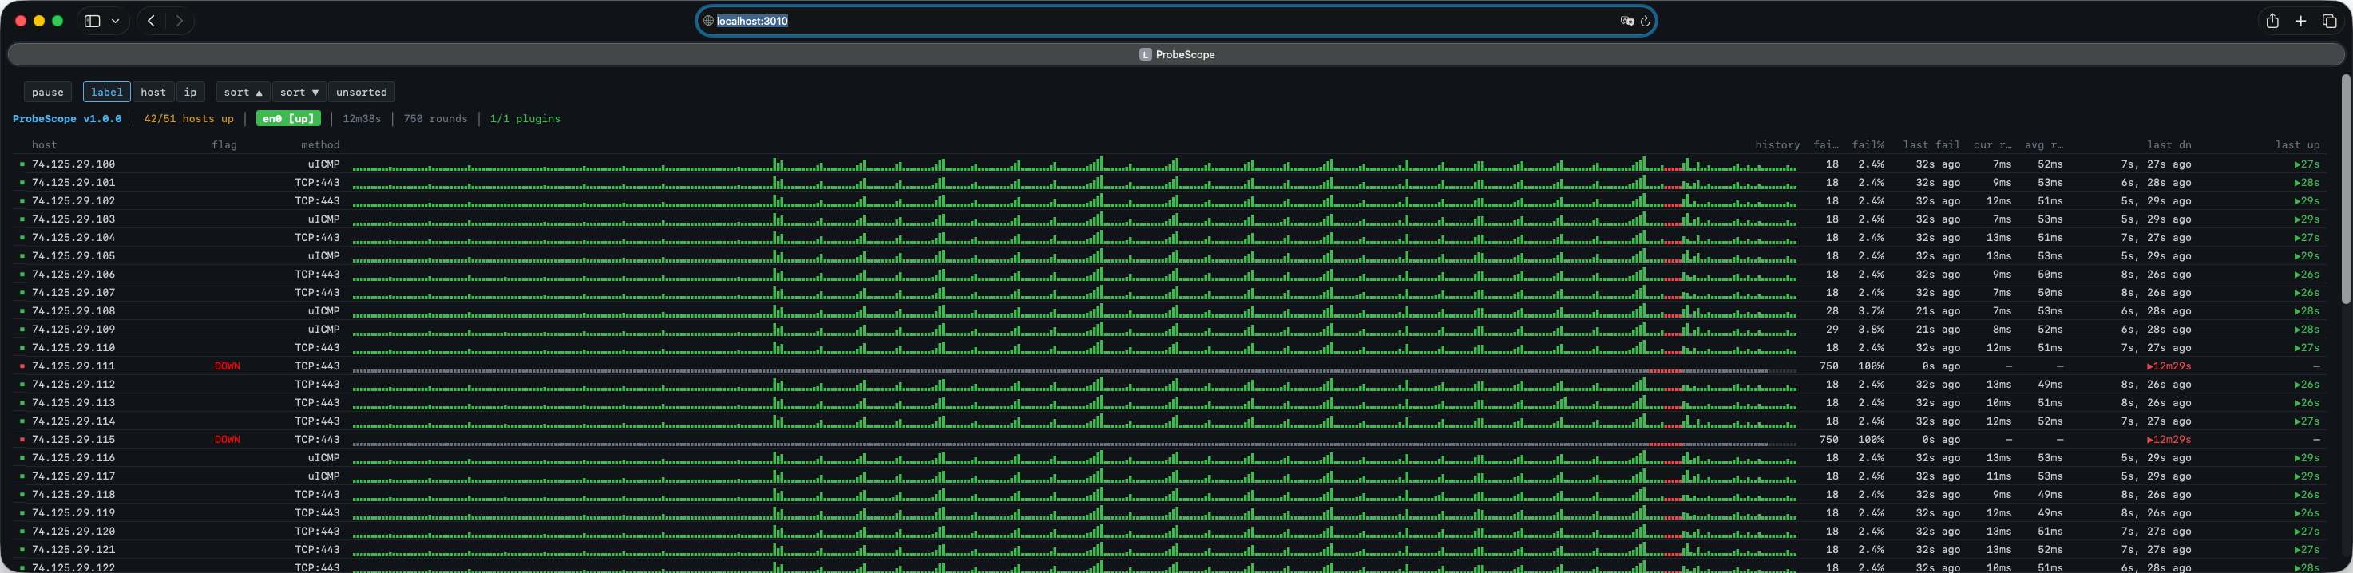Go back with the back arrow

click(152, 21)
